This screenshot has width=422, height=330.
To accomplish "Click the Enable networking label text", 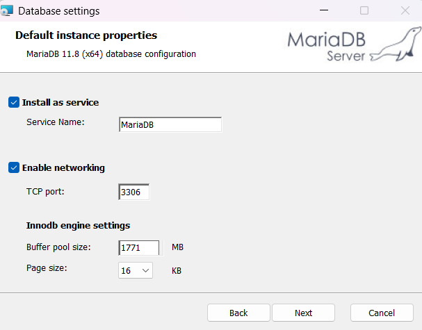I will click(x=63, y=167).
